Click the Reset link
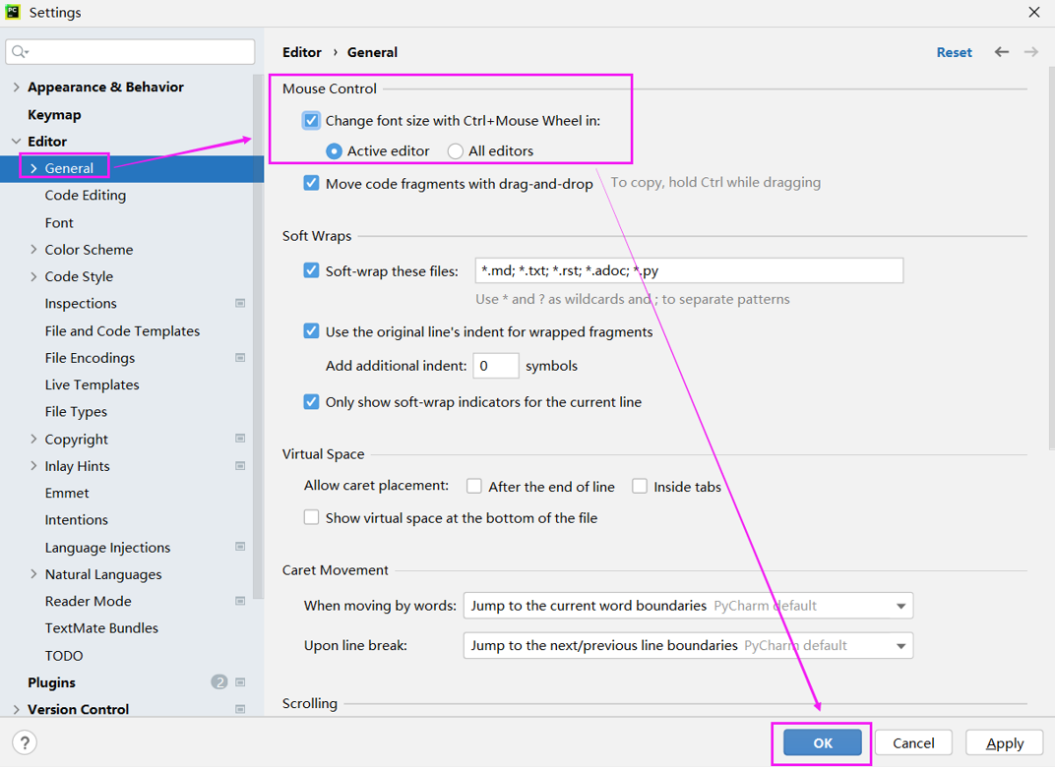 (954, 53)
